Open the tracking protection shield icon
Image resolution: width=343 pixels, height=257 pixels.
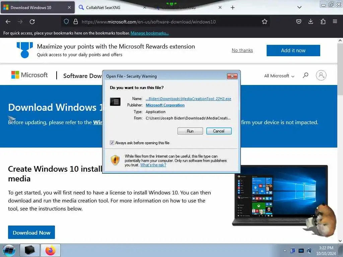point(66,21)
